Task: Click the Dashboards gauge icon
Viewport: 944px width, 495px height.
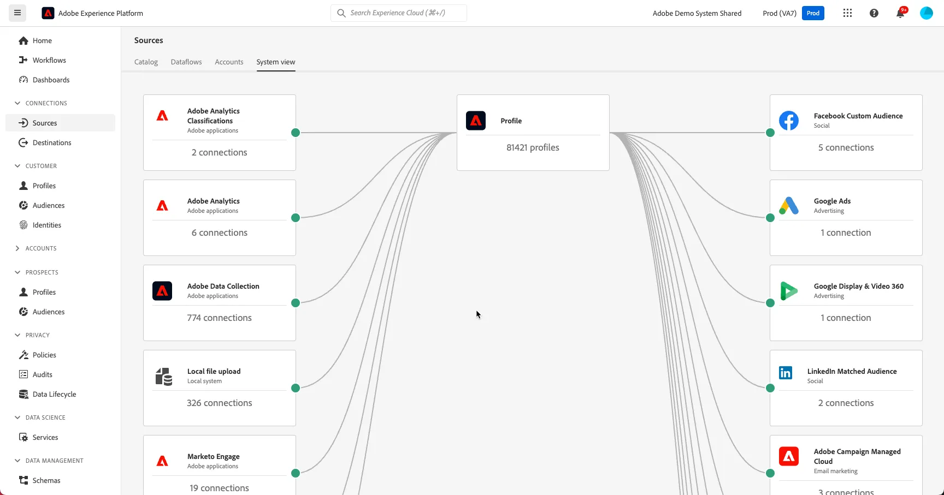Action: tap(23, 80)
